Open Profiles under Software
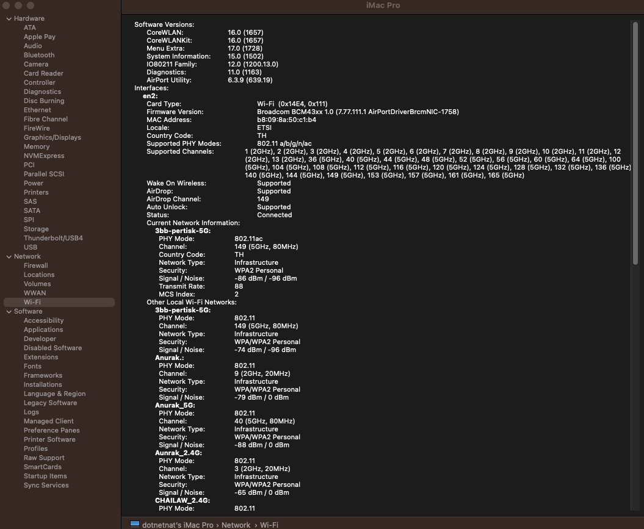The height and width of the screenshot is (529, 644). click(x=36, y=448)
